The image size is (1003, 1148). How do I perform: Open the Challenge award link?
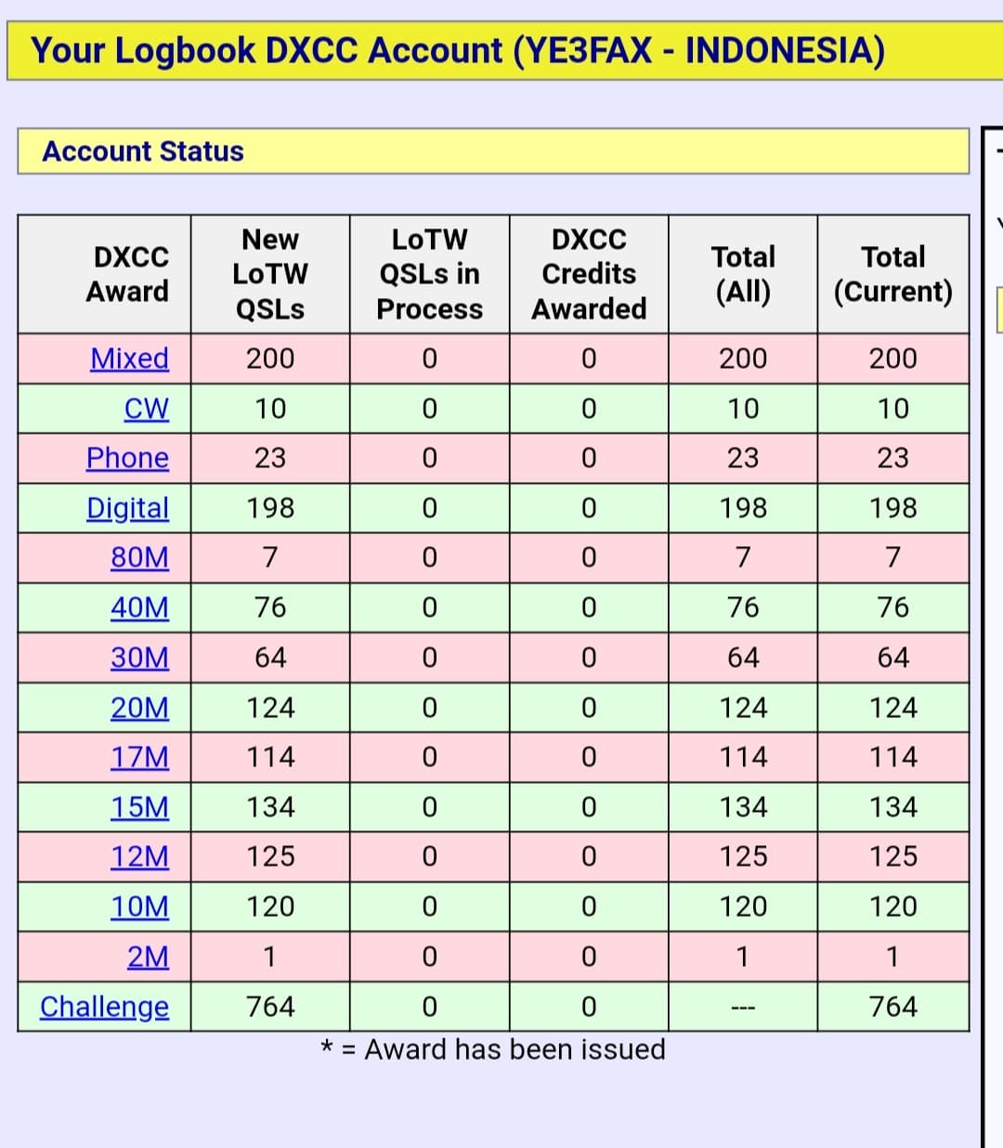[x=104, y=1007]
